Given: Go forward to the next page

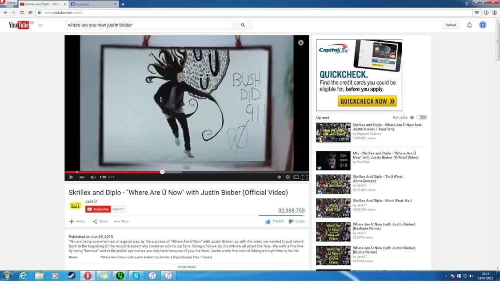Looking at the screenshot, I should pos(13,12).
